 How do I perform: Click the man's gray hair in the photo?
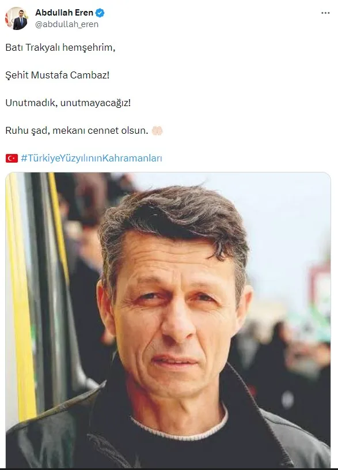click(x=174, y=216)
